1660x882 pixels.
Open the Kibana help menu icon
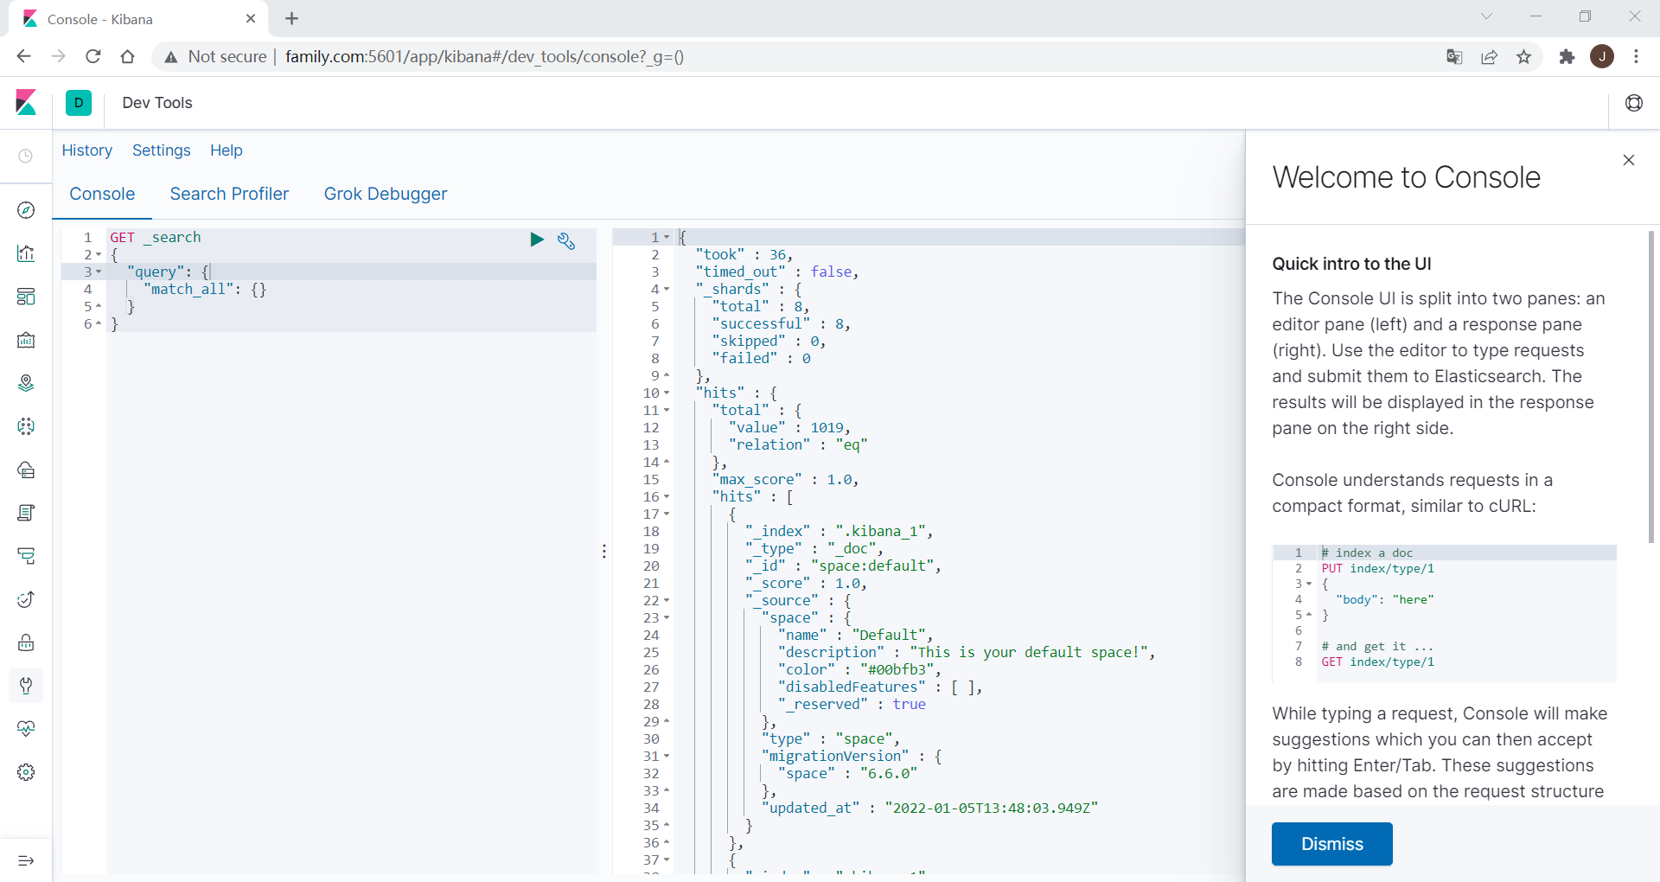1634,103
